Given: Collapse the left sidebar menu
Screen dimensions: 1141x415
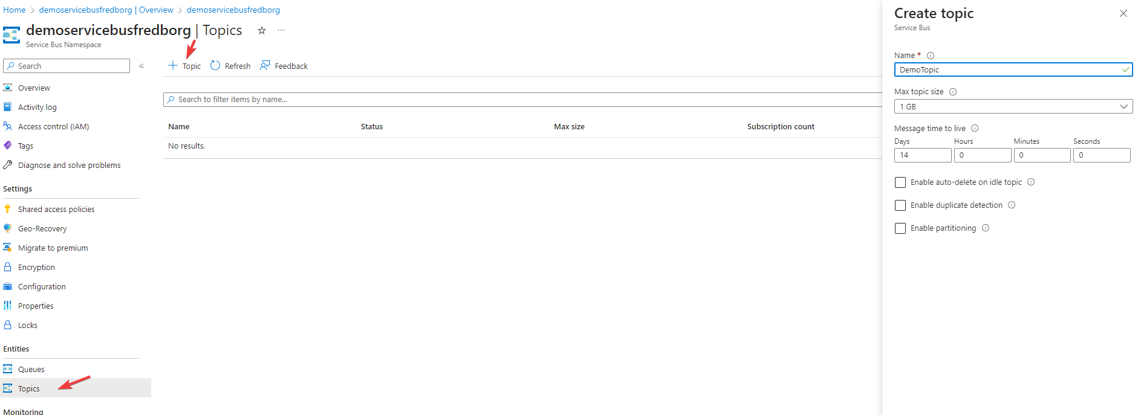Looking at the screenshot, I should 141,66.
